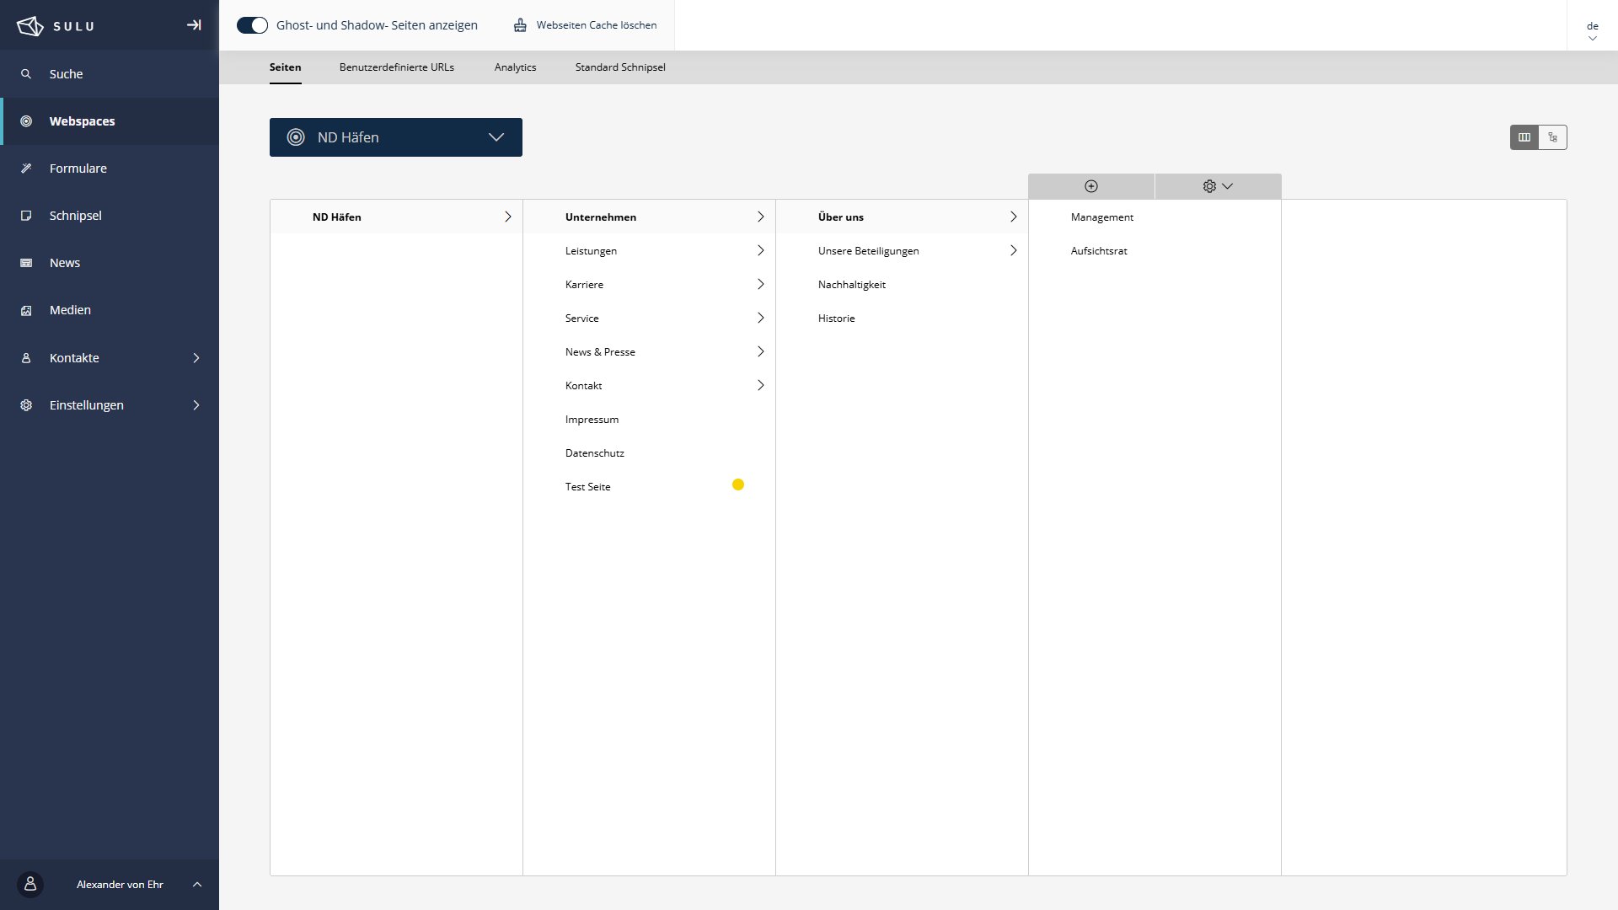1618x910 pixels.
Task: Click the Sulu logo icon
Action: 30,25
